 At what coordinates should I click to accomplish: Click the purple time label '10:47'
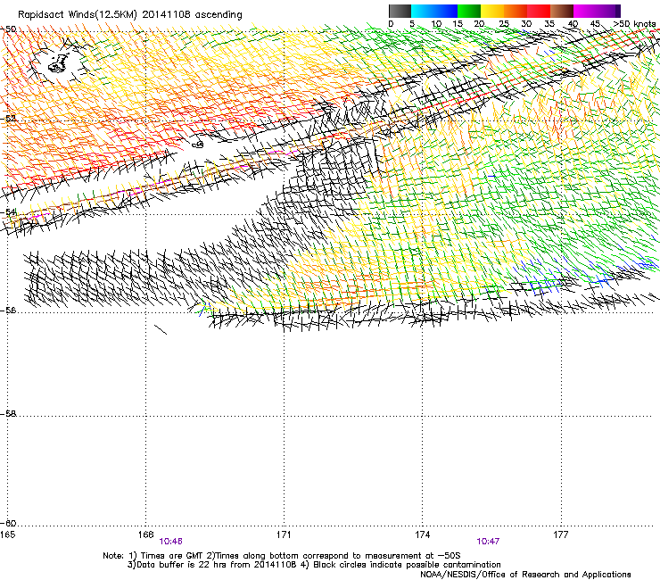click(488, 542)
